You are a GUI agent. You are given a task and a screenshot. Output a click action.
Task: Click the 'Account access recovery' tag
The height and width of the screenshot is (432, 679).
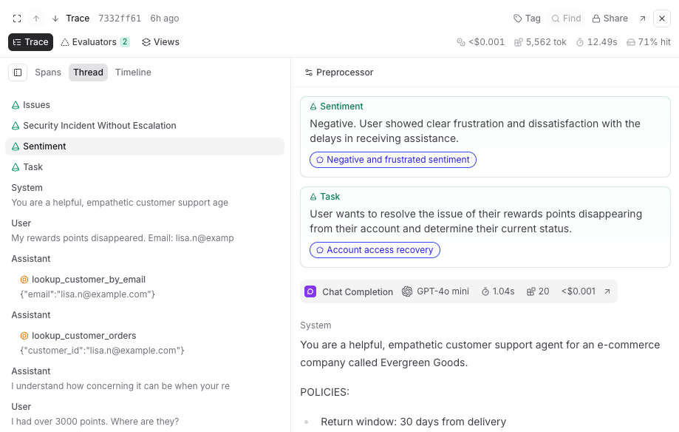375,250
